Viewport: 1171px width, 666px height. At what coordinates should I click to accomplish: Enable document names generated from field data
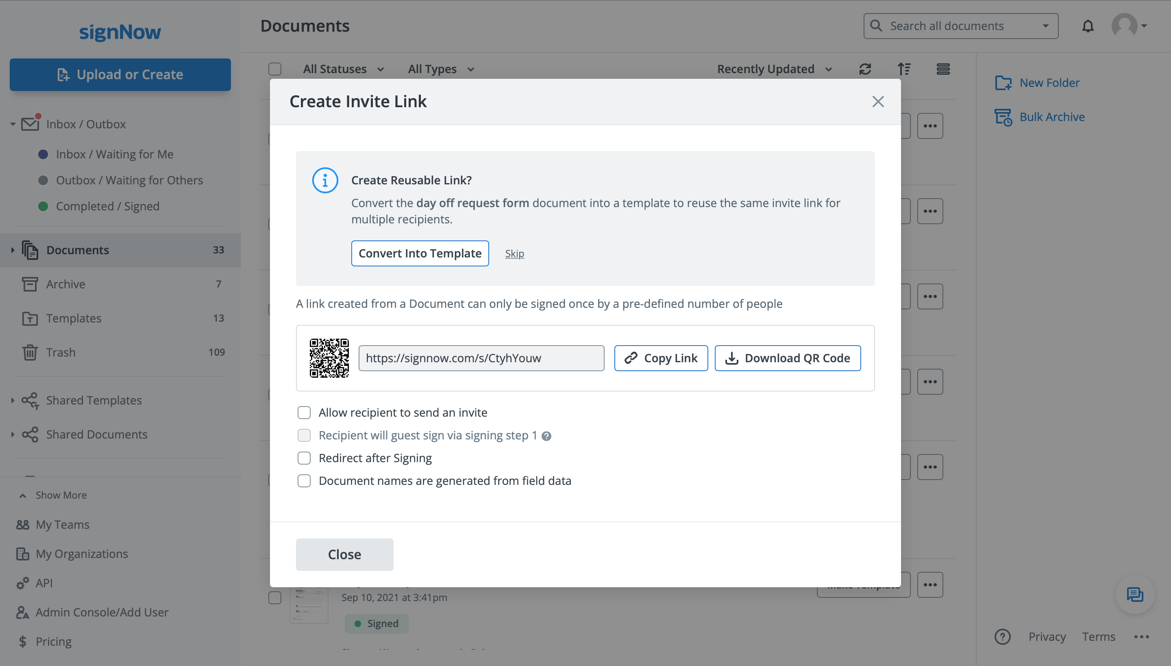click(304, 480)
